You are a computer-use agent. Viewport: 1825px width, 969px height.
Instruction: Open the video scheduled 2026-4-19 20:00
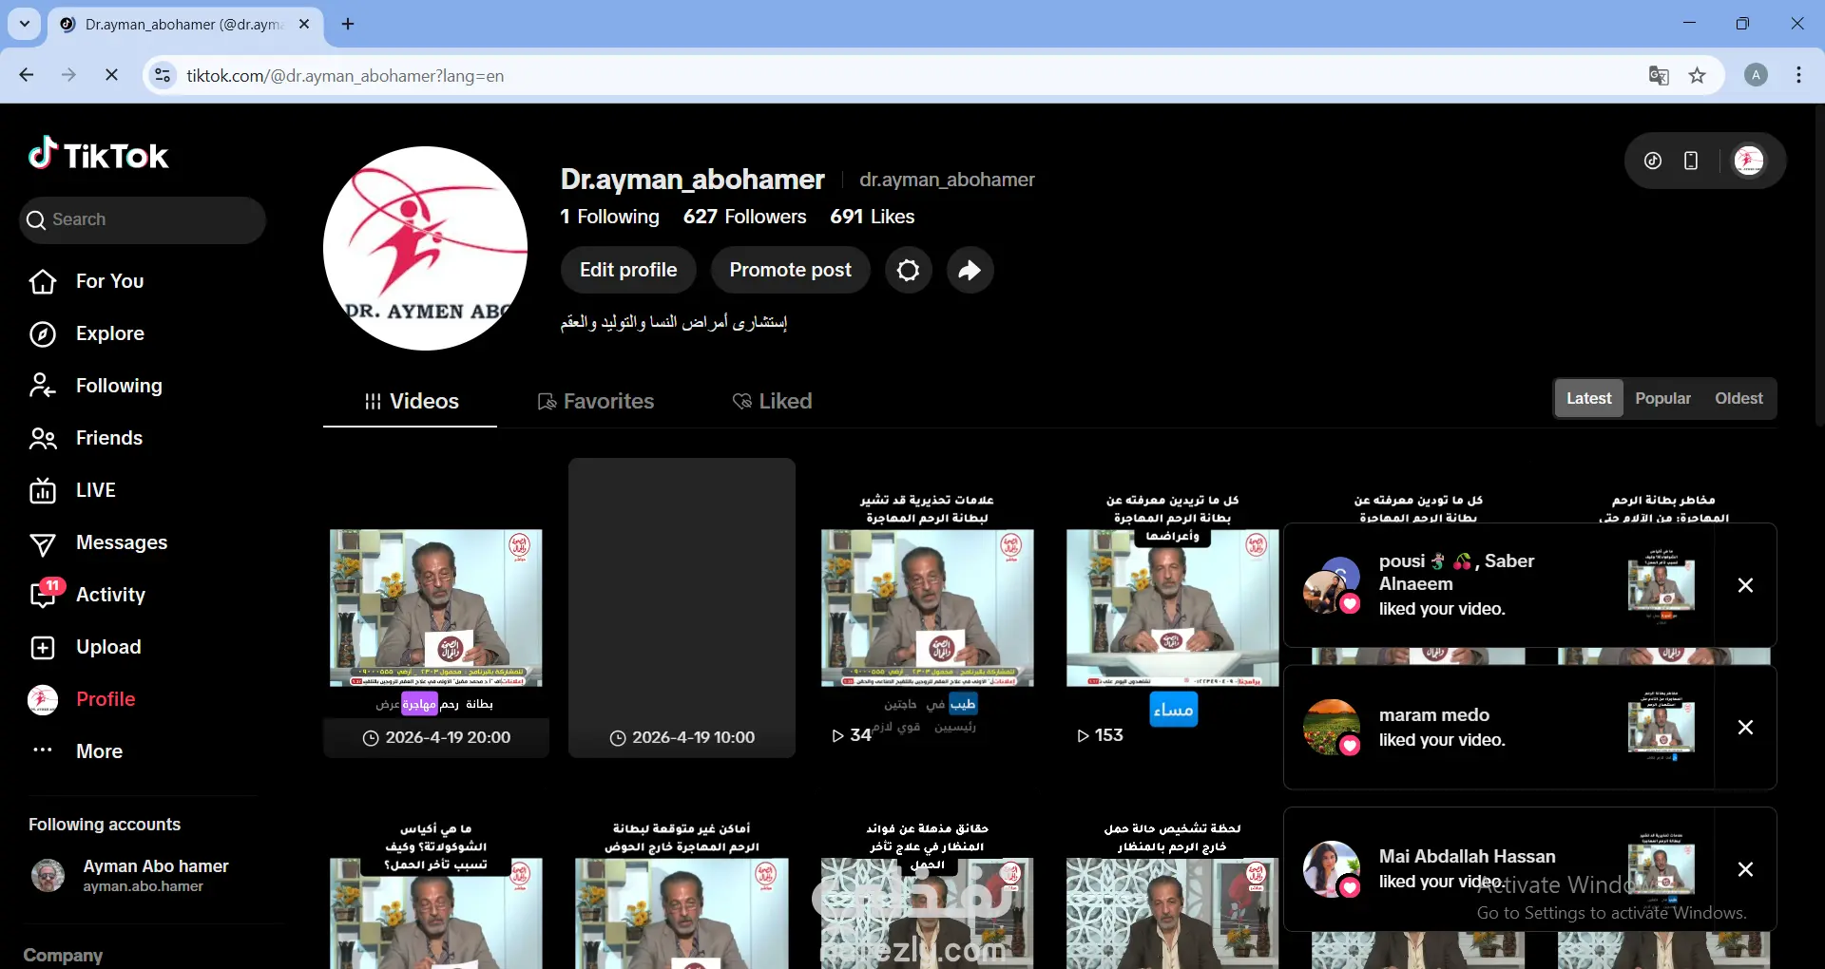[x=436, y=608]
